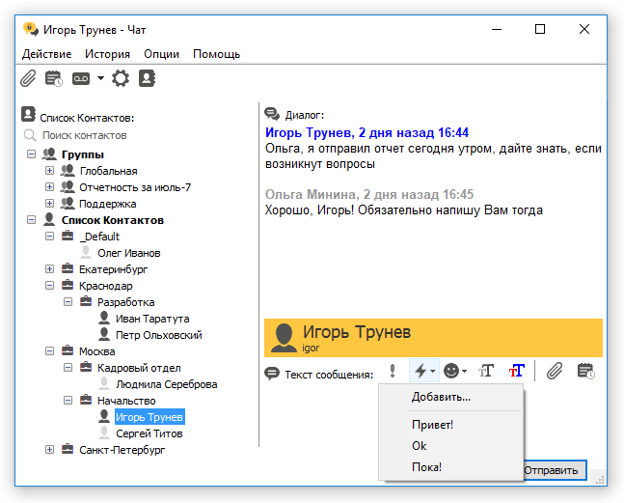
Task: Open settings via the gear icon
Action: (x=121, y=78)
